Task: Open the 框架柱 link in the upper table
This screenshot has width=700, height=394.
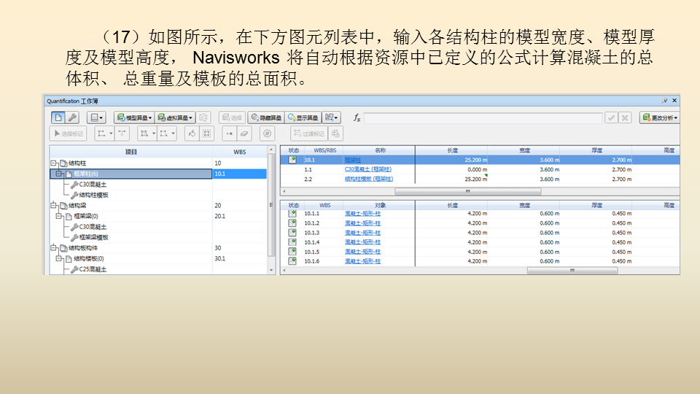Action: pos(353,160)
